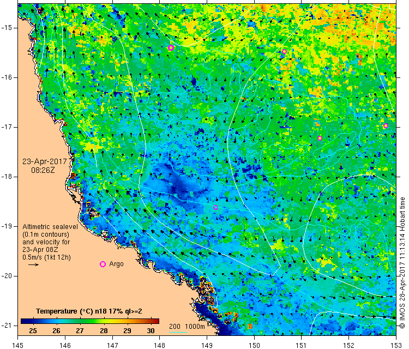Screen dimensions: 409x349
Task: Click longitude axis label '150'
Action: point(254,345)
